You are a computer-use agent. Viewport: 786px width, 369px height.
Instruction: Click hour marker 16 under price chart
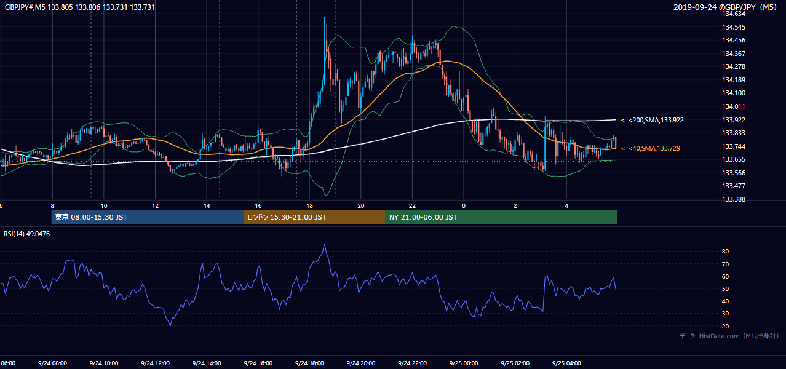point(258,206)
